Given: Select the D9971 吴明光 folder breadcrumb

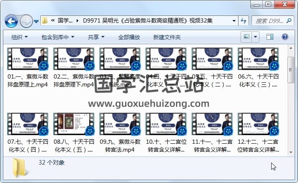Looking at the screenshot, I should click(148, 20).
